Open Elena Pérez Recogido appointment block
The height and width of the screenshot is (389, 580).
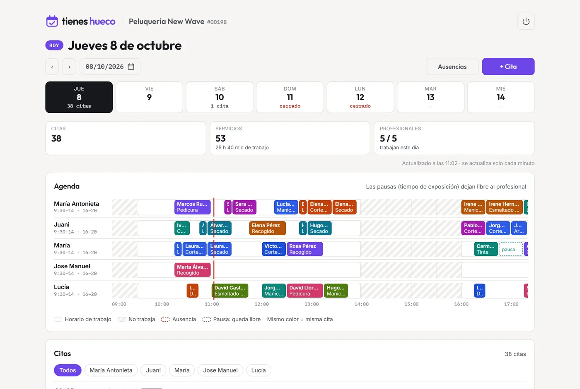tap(268, 228)
